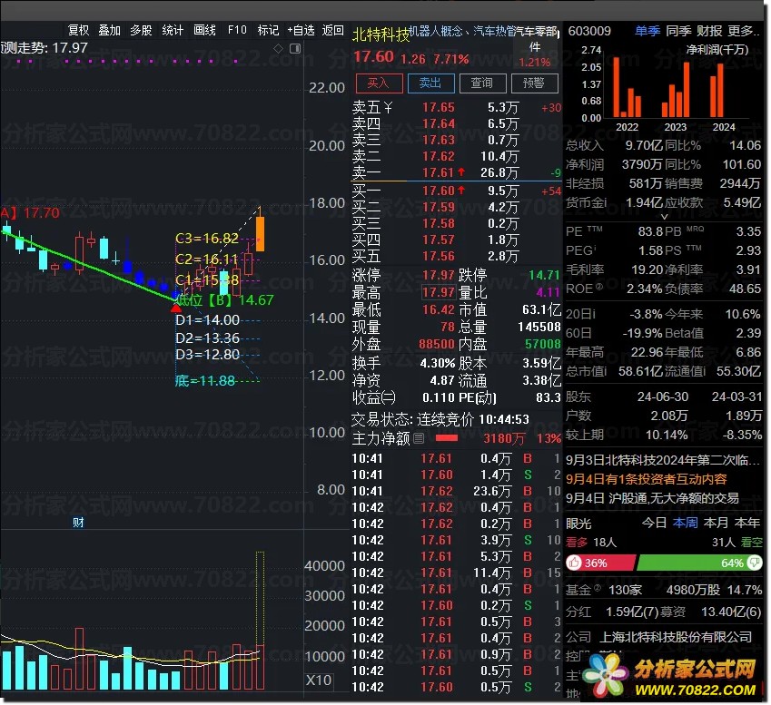Click the 看多 18人 label
The height and width of the screenshot is (705, 771).
pos(591,542)
